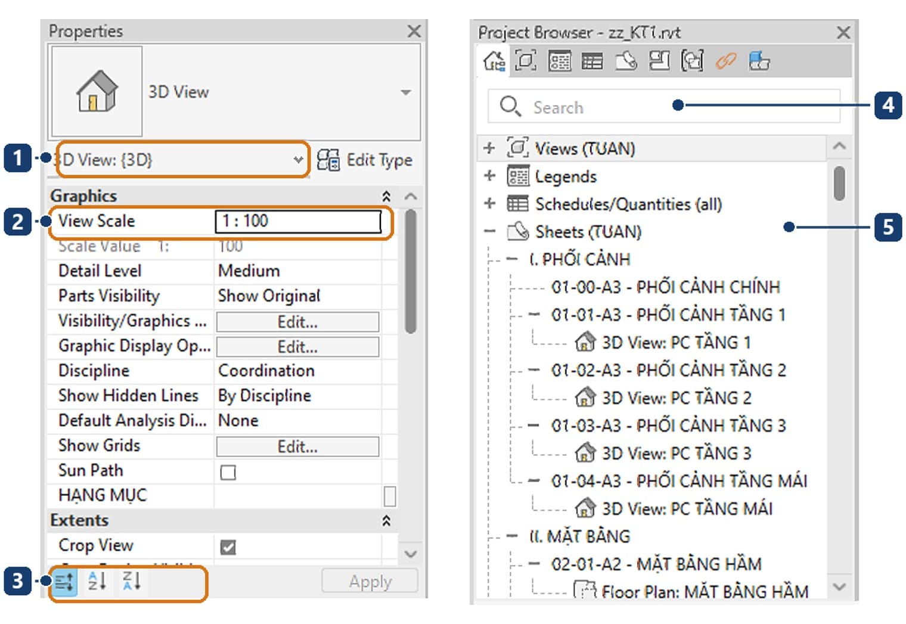Close the Properties panel
906x624 pixels.
point(414,31)
